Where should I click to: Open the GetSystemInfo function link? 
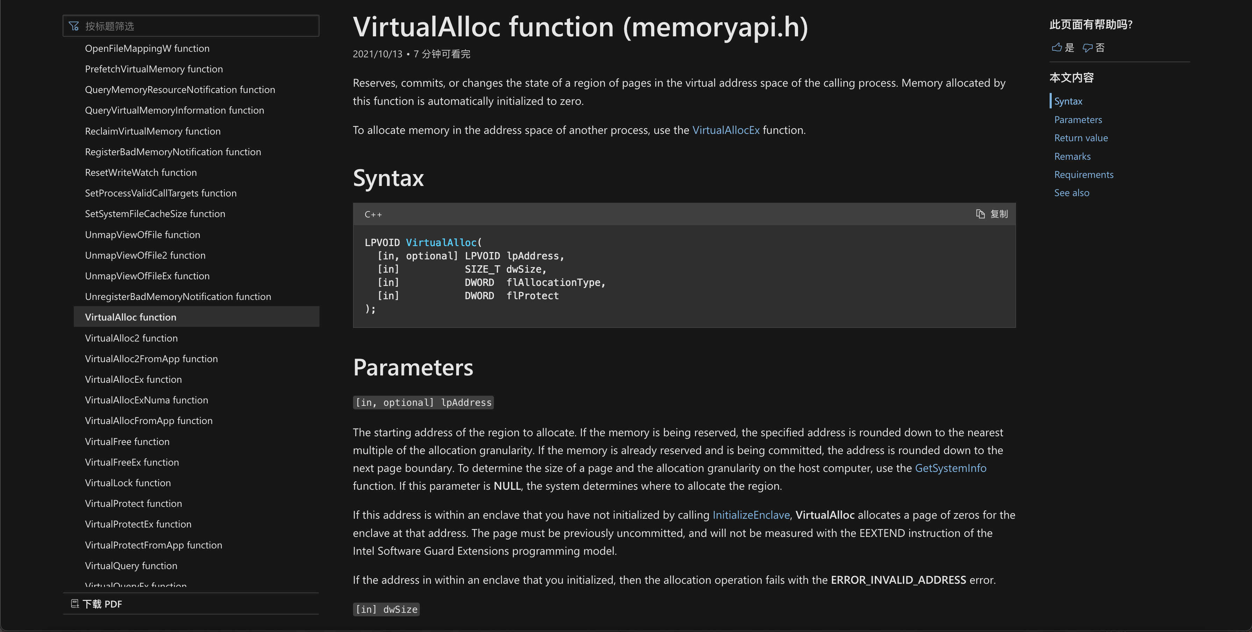[x=950, y=468]
